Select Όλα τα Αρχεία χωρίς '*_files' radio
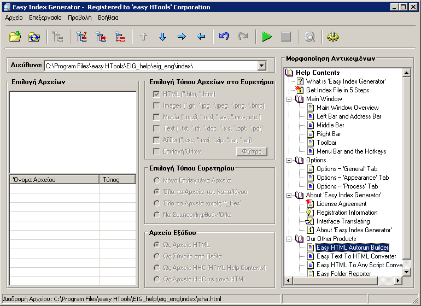This screenshot has width=421, height=306. tap(156, 203)
